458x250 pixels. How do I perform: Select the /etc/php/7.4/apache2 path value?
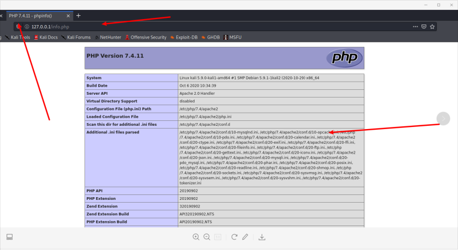tap(198, 109)
